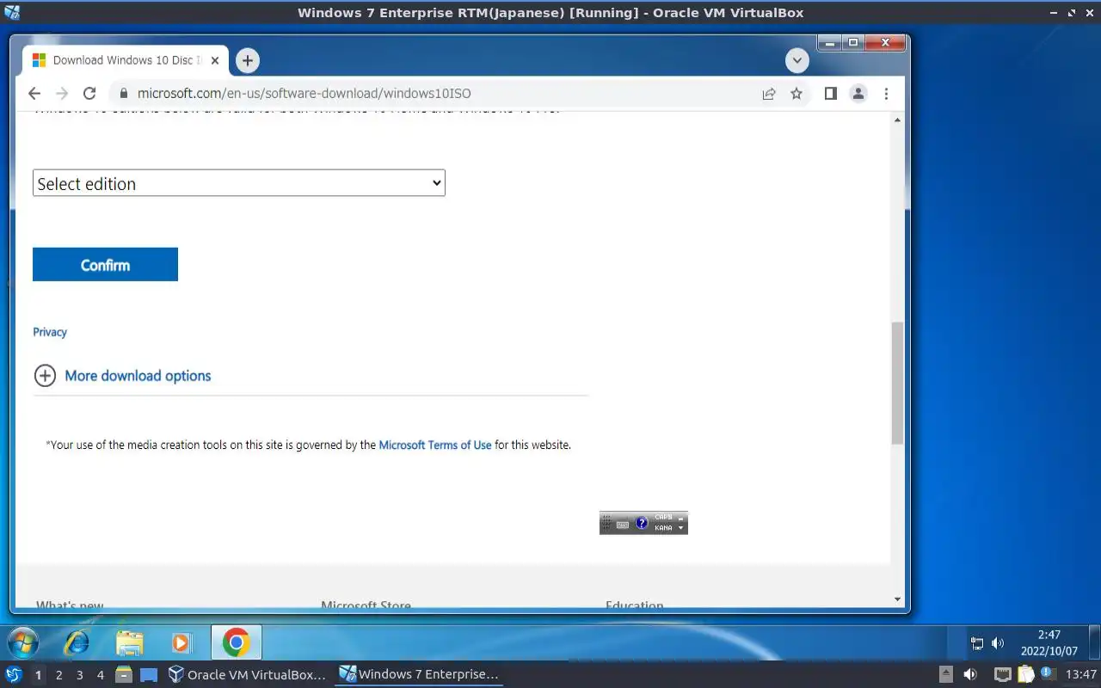The image size is (1101, 688).
Task: Open Chrome side panel icon
Action: click(x=830, y=94)
